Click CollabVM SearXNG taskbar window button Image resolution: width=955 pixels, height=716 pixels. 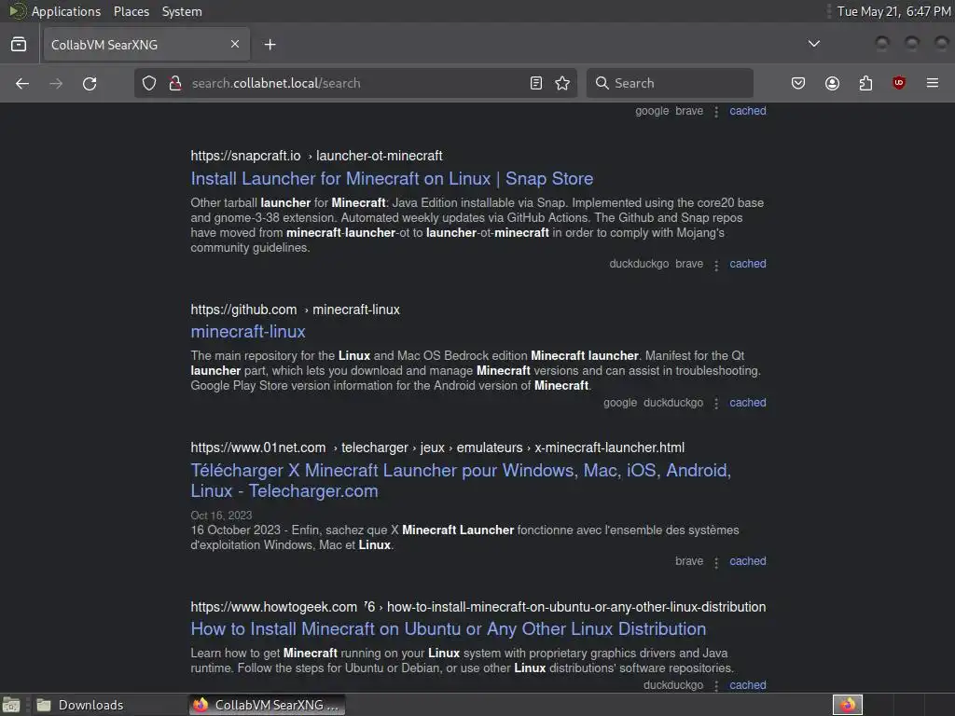266,705
